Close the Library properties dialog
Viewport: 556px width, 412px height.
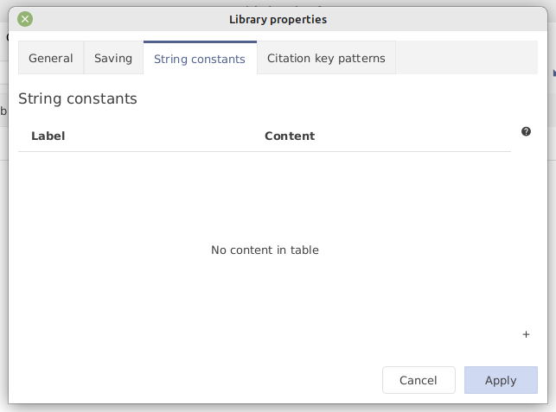(25, 19)
